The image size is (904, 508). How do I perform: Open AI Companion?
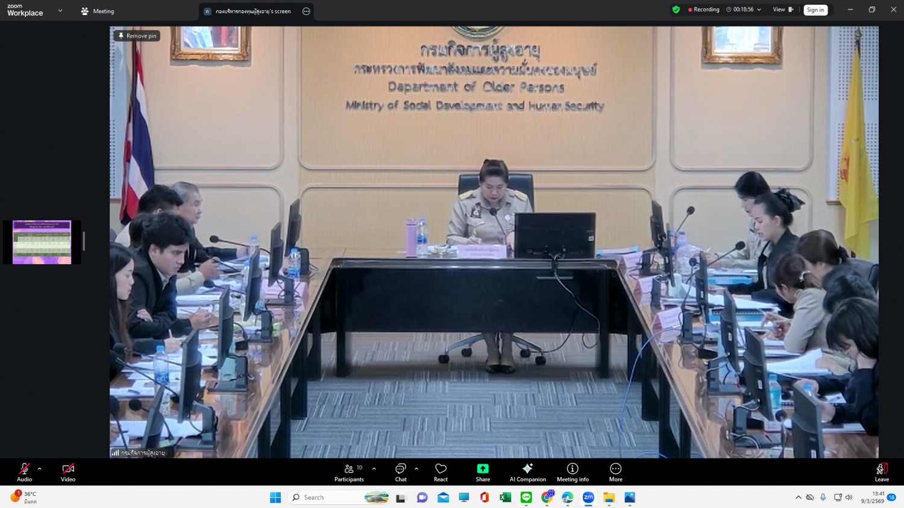527,472
